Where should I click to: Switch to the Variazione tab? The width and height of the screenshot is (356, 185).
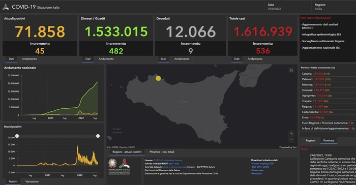coord(32,181)
